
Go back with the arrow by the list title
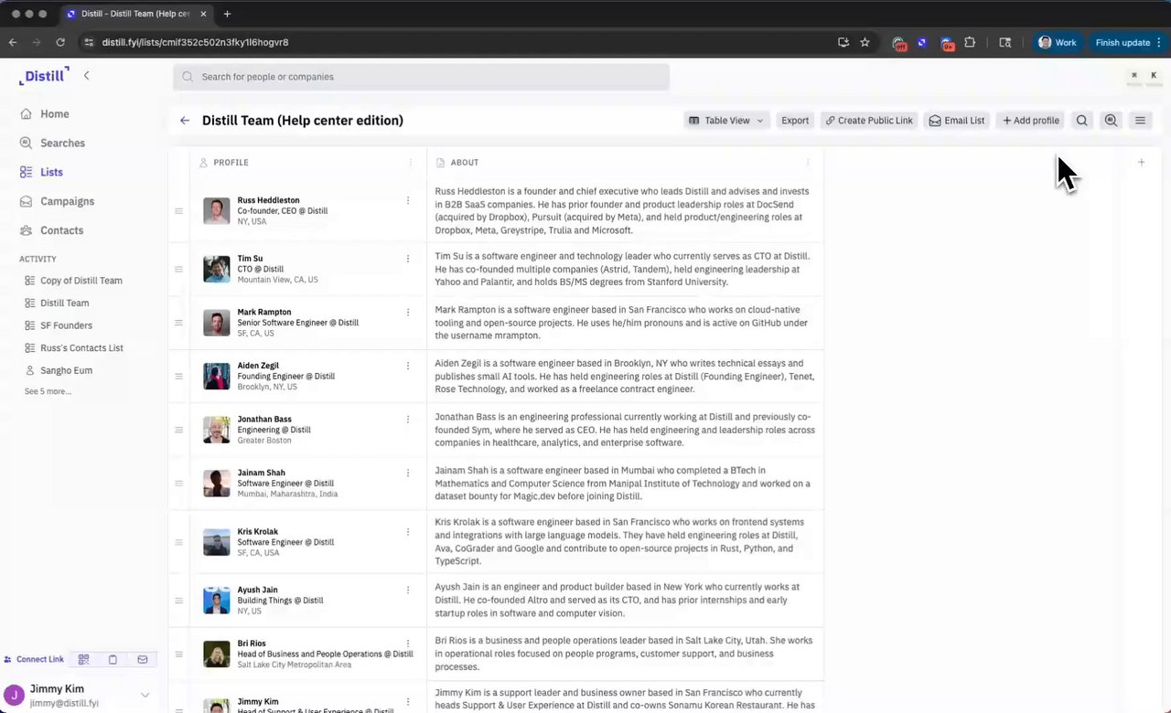coord(185,121)
